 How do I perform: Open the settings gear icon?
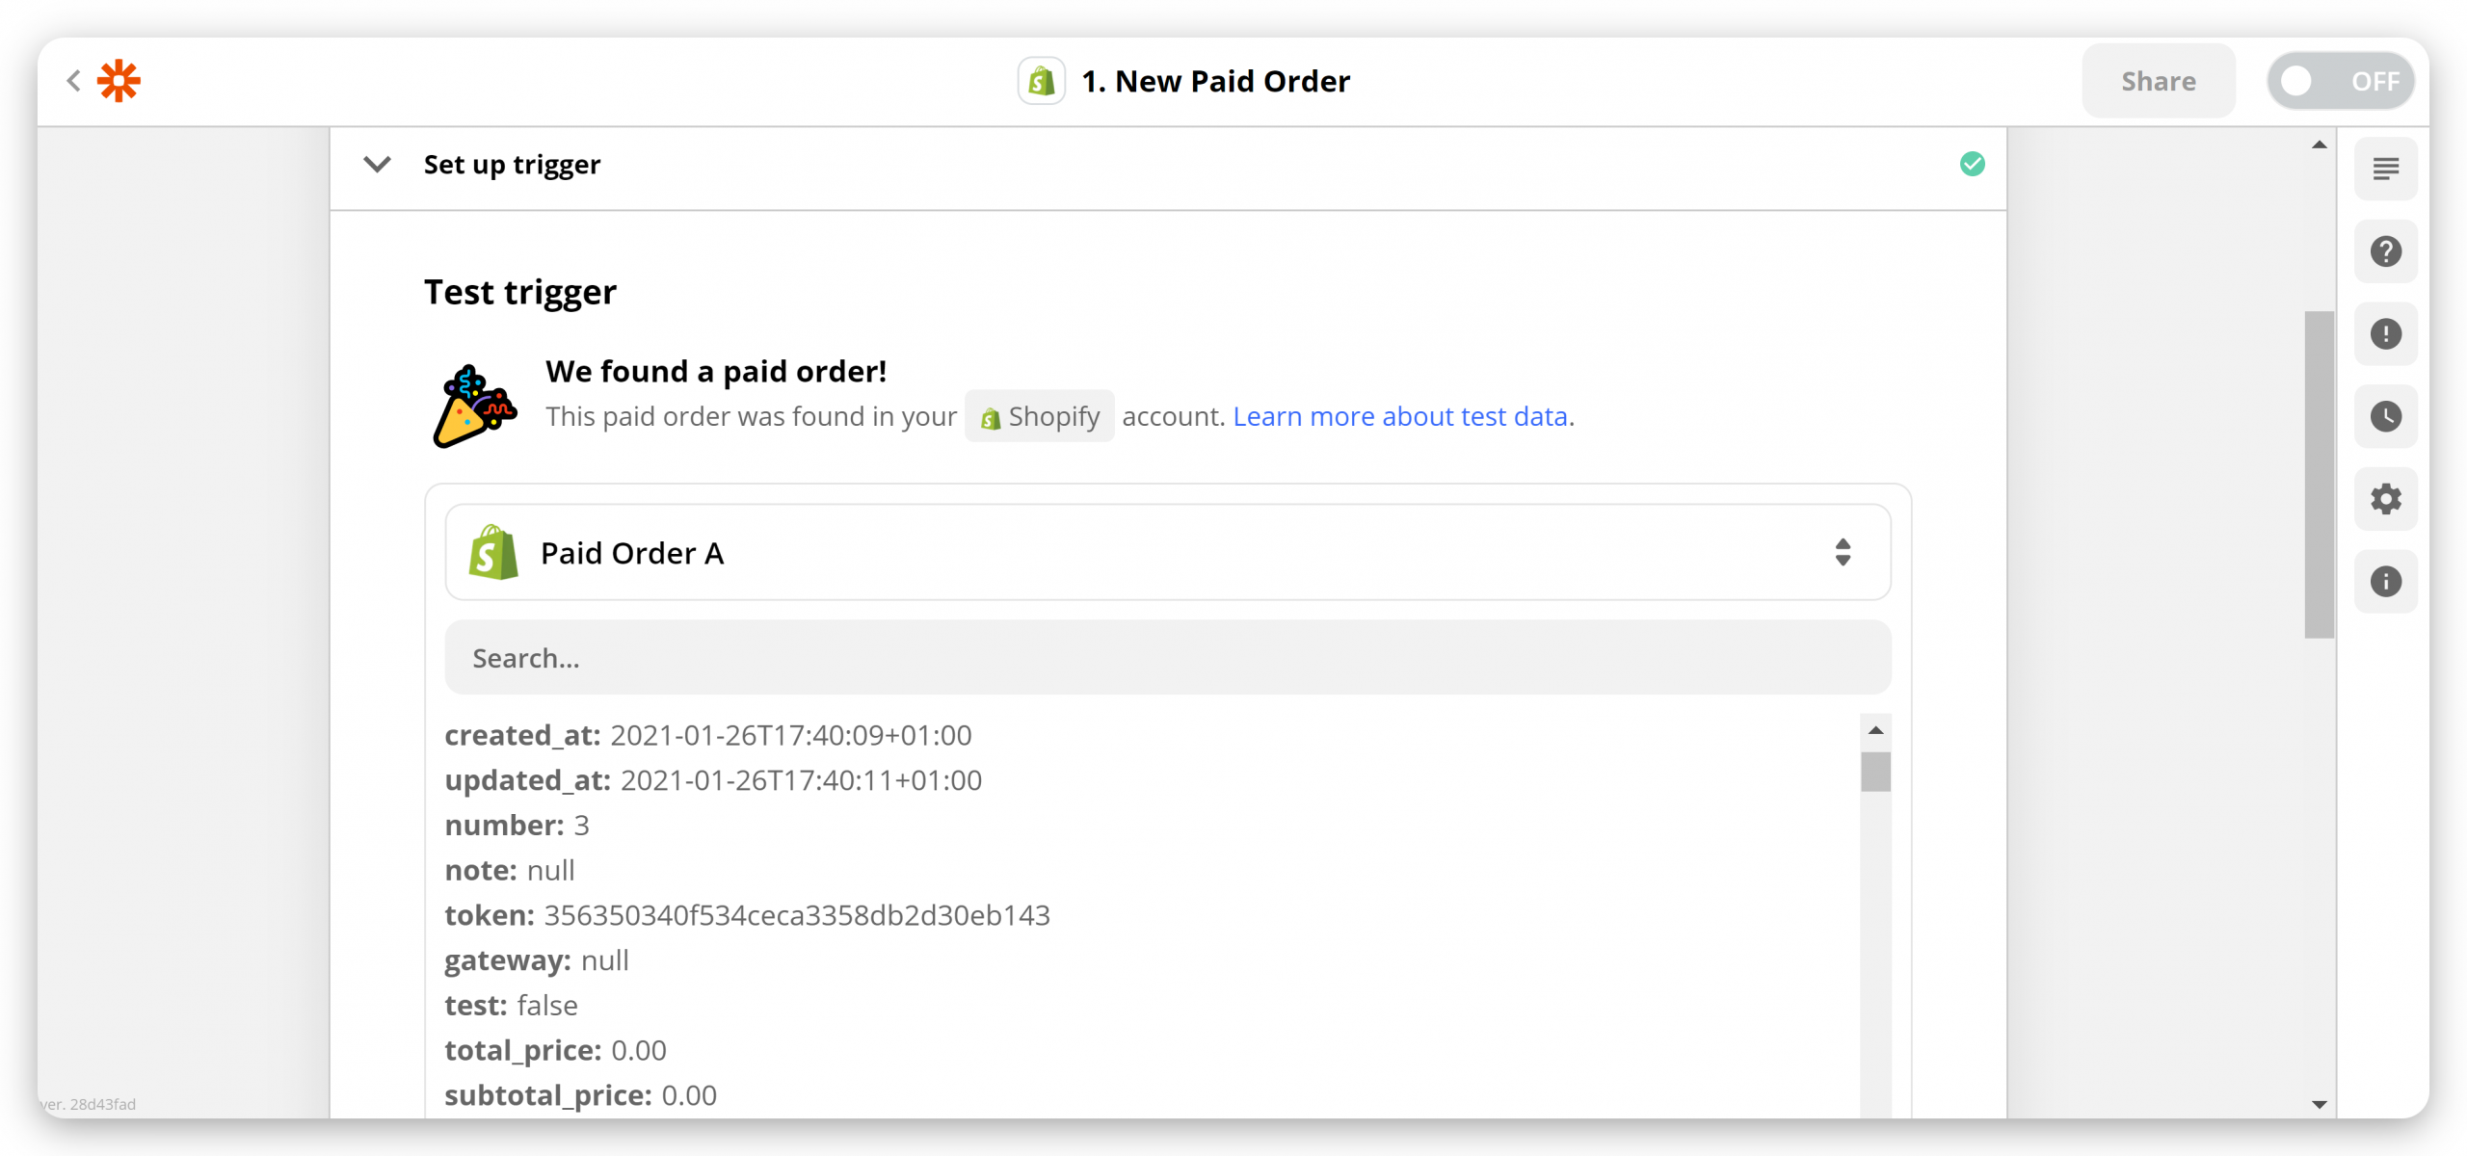[2386, 499]
